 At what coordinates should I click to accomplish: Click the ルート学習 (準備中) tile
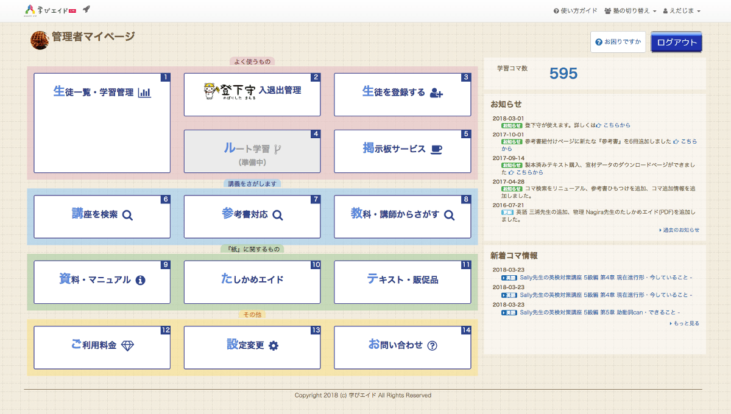click(x=252, y=151)
